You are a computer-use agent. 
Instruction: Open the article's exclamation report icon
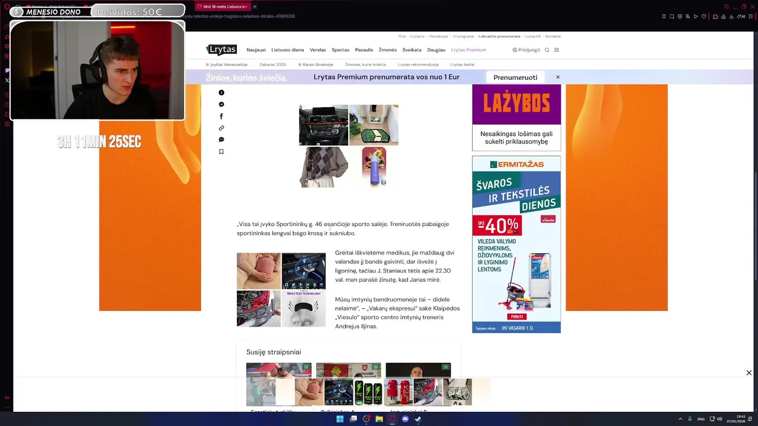[221, 93]
